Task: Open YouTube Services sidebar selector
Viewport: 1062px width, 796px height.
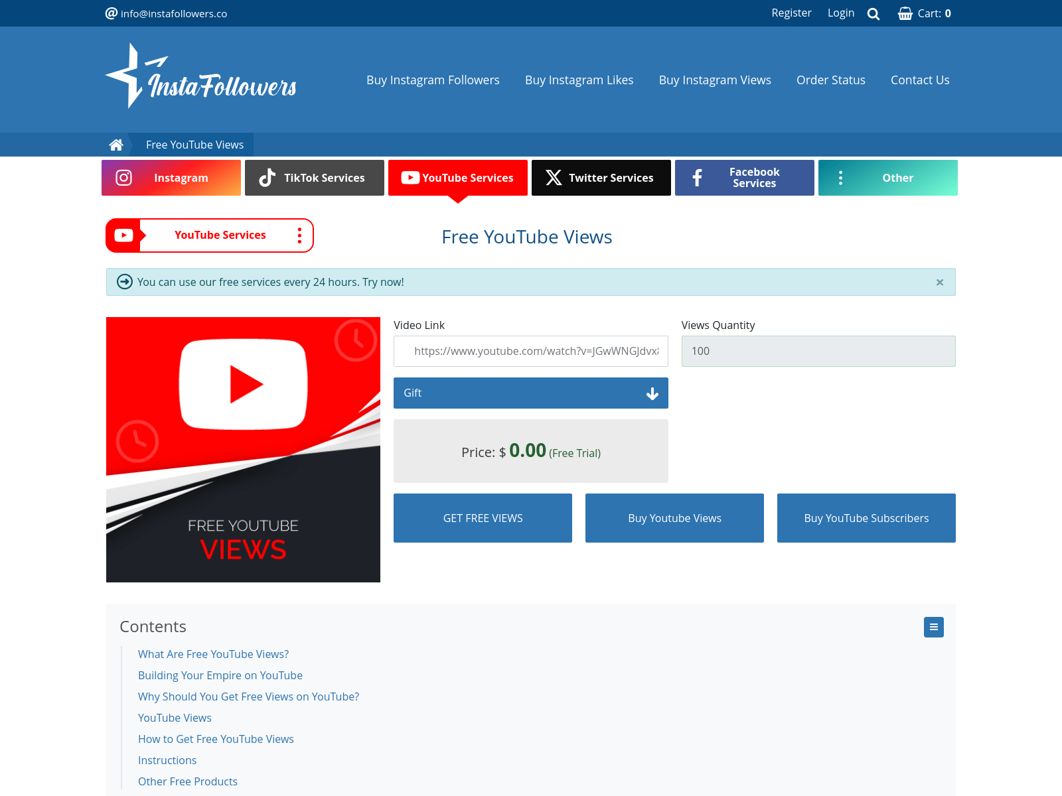Action: click(210, 235)
